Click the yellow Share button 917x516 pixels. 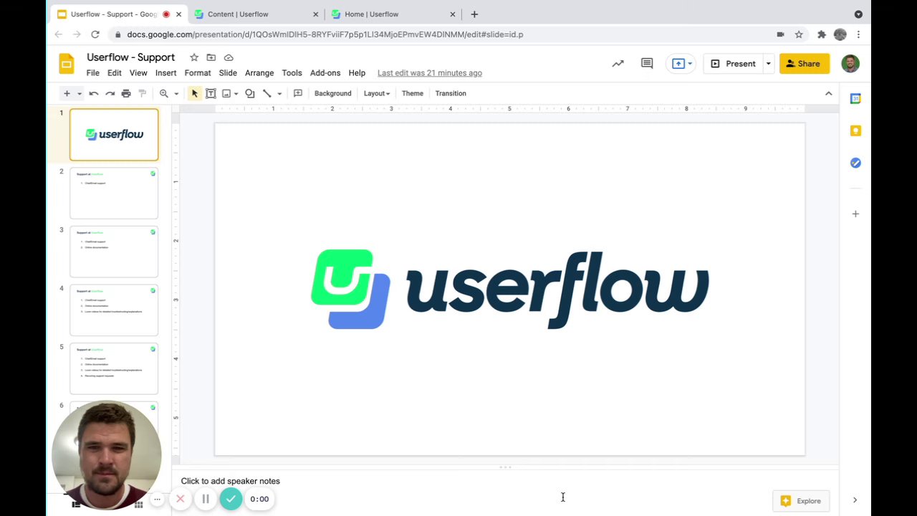(x=804, y=64)
